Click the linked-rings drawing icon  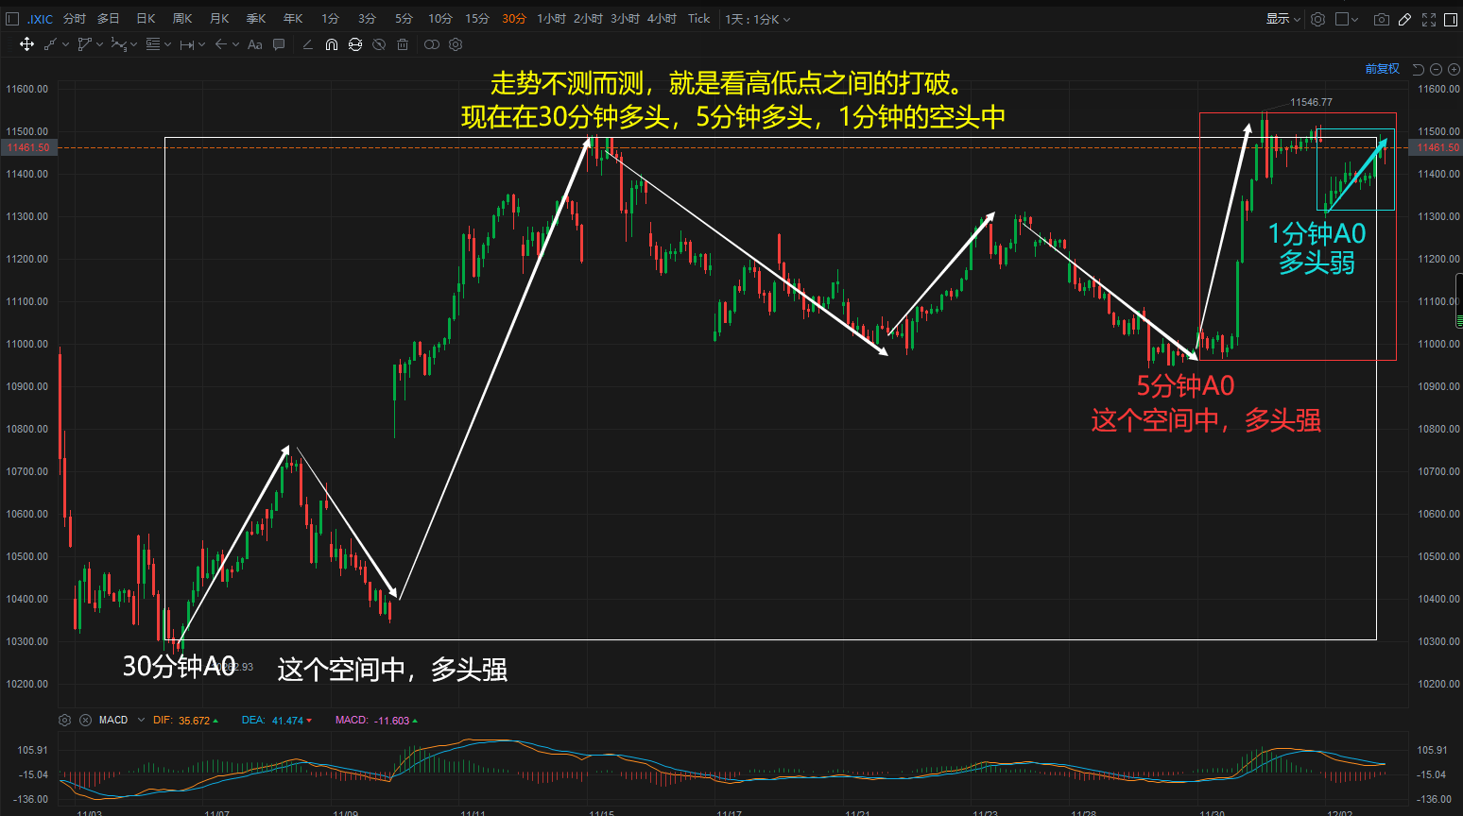[x=432, y=44]
